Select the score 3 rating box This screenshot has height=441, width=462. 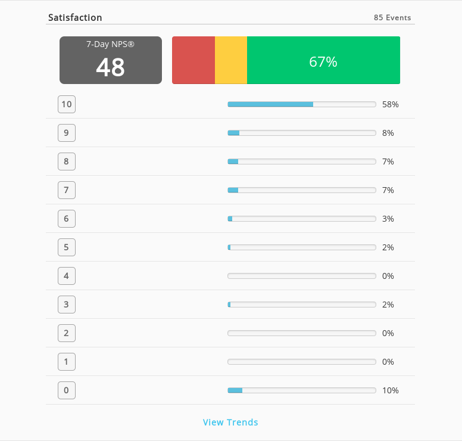[x=67, y=305]
